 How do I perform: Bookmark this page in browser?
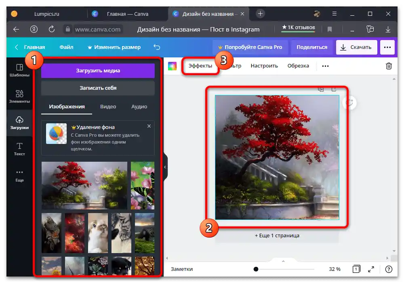[x=330, y=30]
